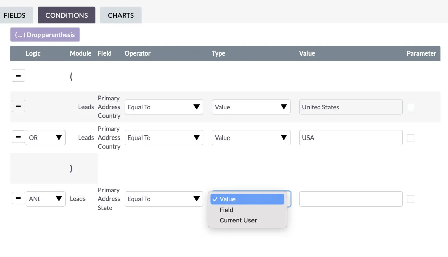Open the OR logic dropdown

click(59, 137)
